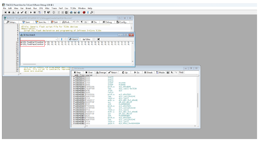Click Over button in List window

point(89,72)
